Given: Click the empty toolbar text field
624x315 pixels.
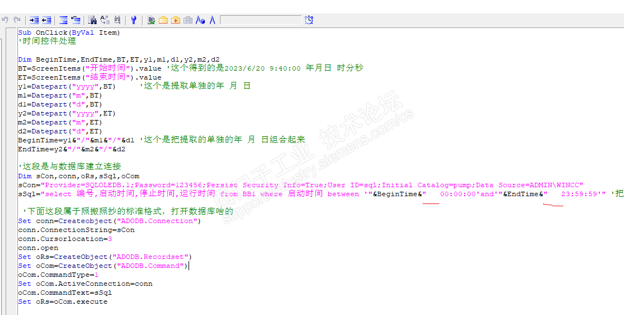Looking at the screenshot, I should (x=261, y=20).
